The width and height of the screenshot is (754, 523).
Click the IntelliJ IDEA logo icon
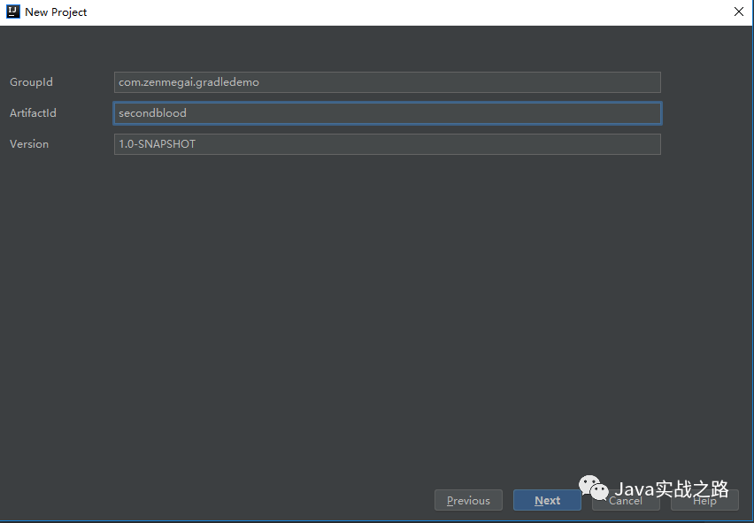(12, 12)
